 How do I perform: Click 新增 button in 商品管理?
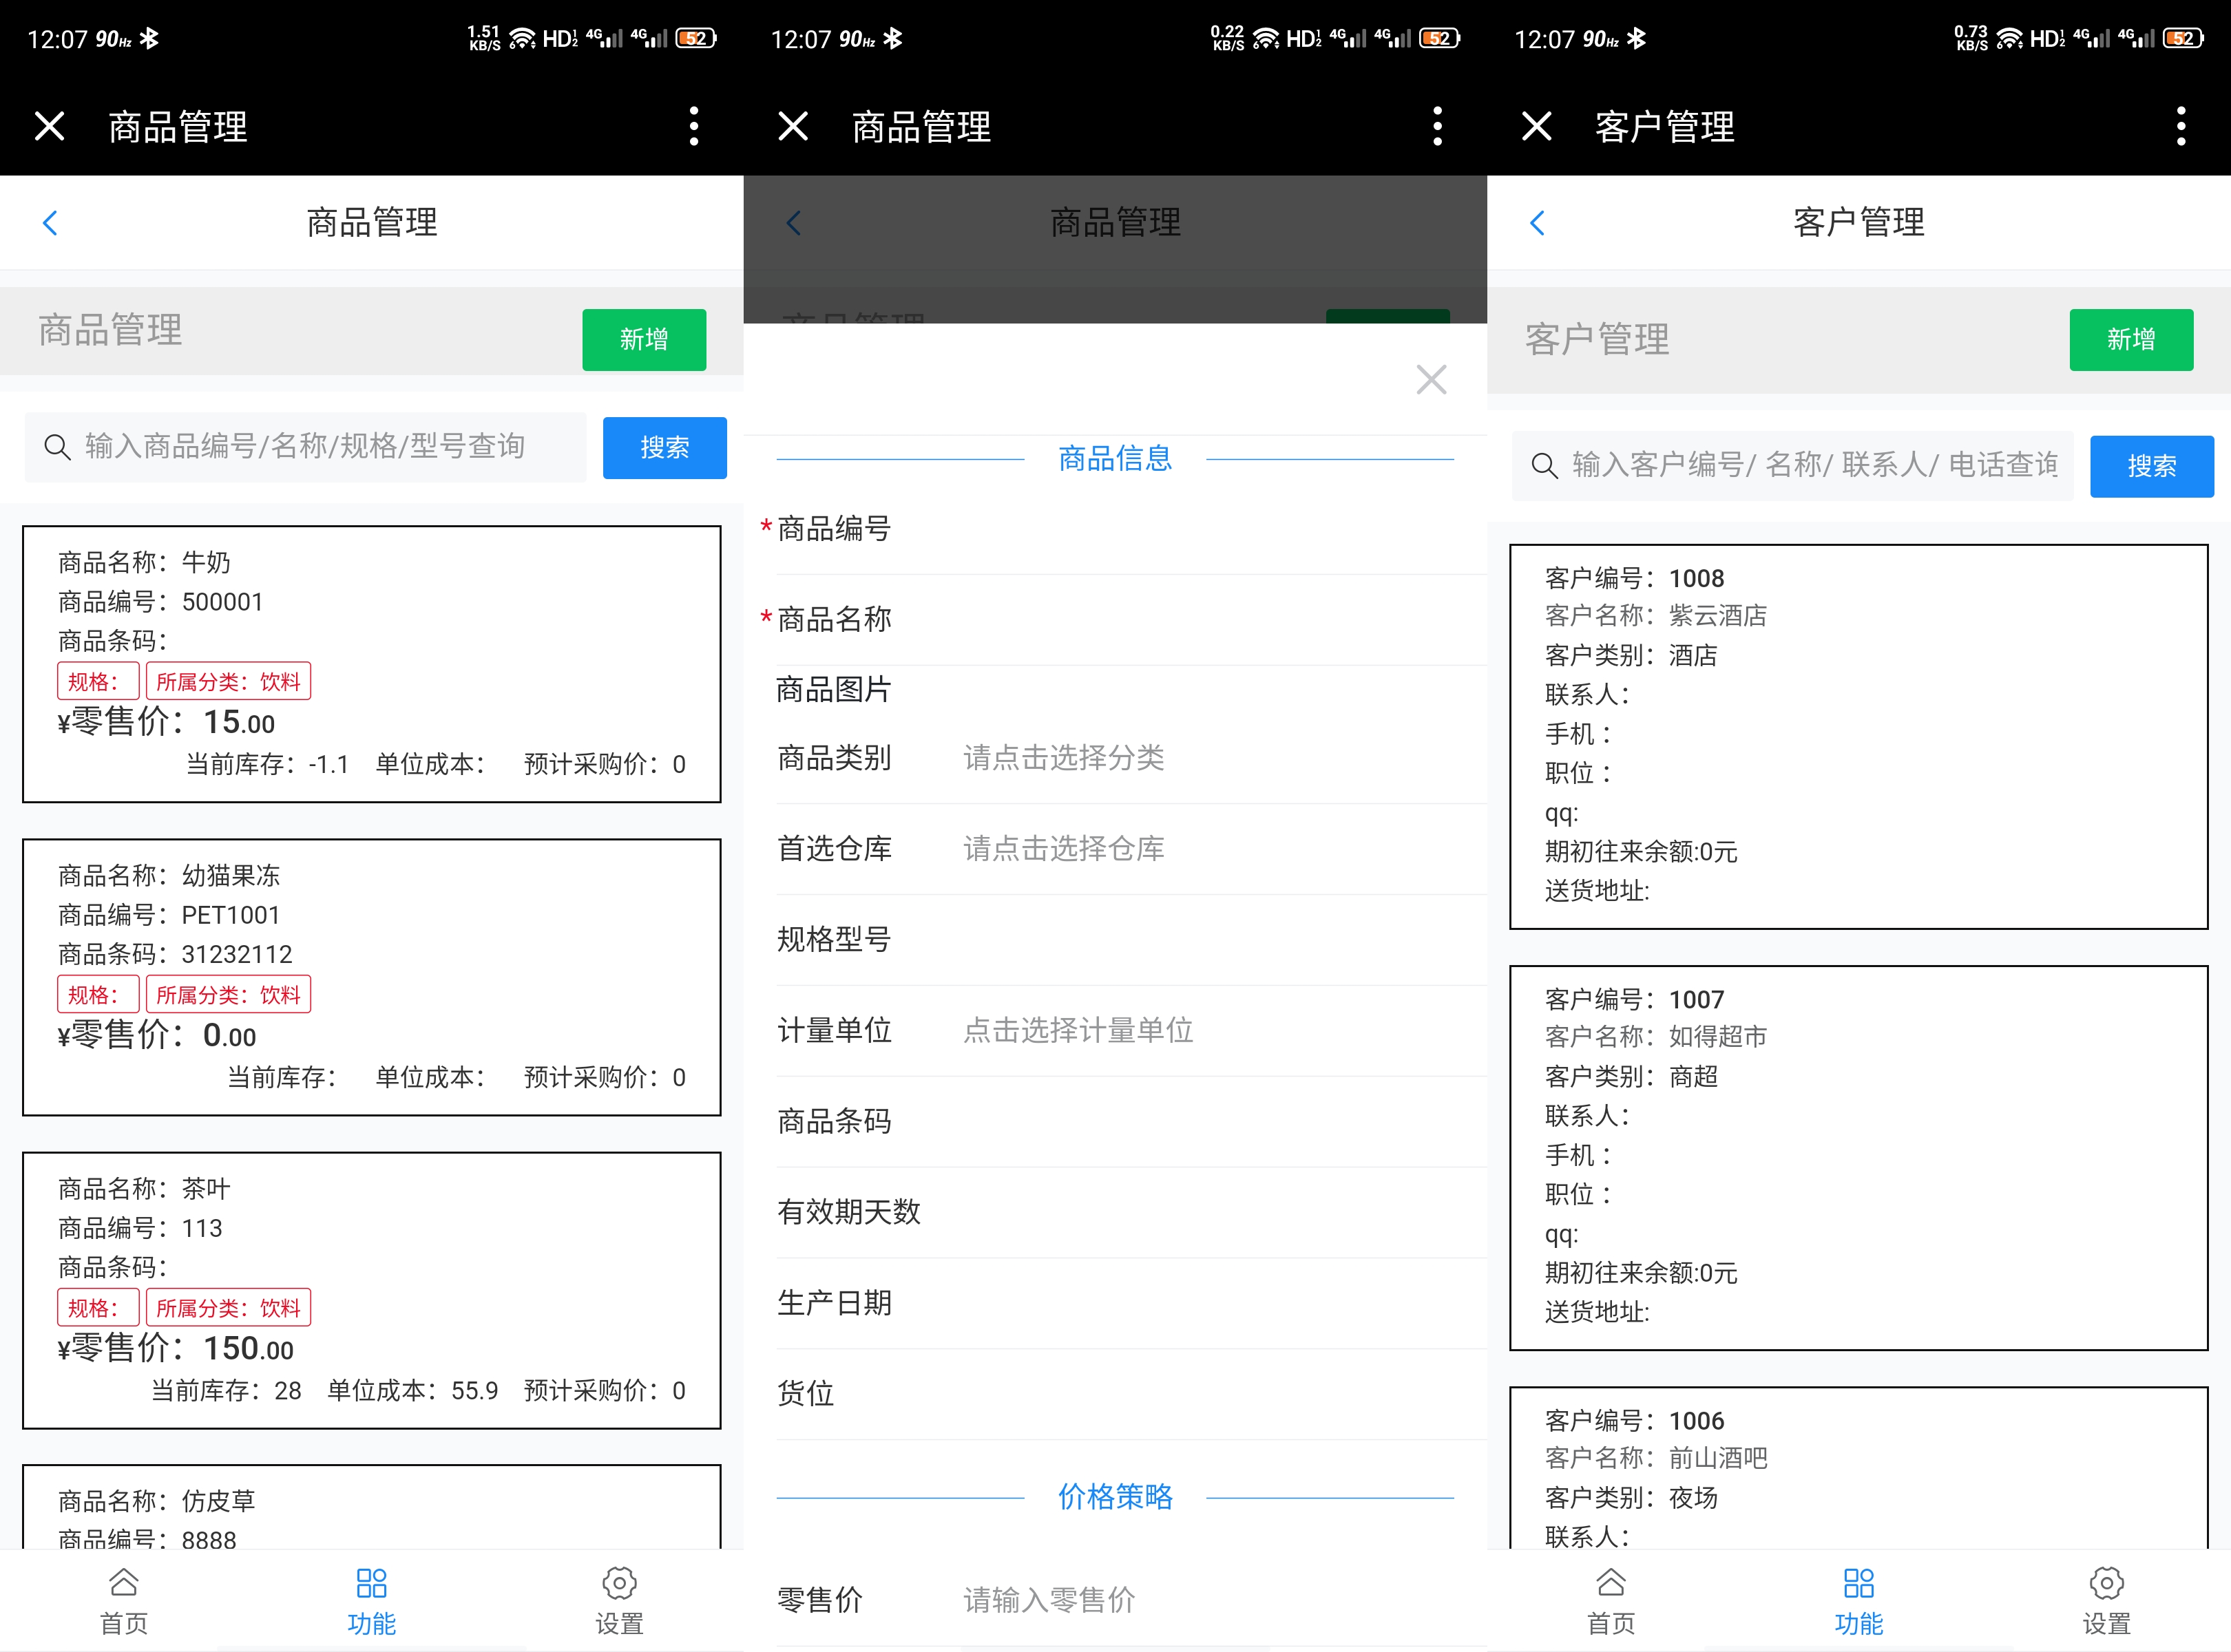645,340
